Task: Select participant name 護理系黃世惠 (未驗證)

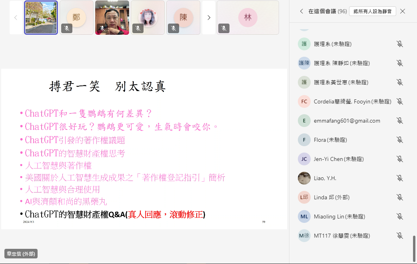Action: (341, 82)
